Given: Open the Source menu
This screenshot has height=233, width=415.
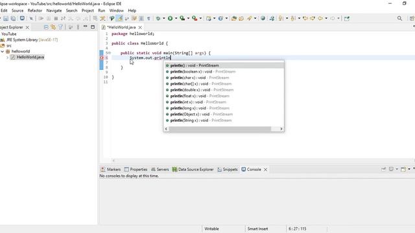Looking at the screenshot, I should click(x=18, y=10).
